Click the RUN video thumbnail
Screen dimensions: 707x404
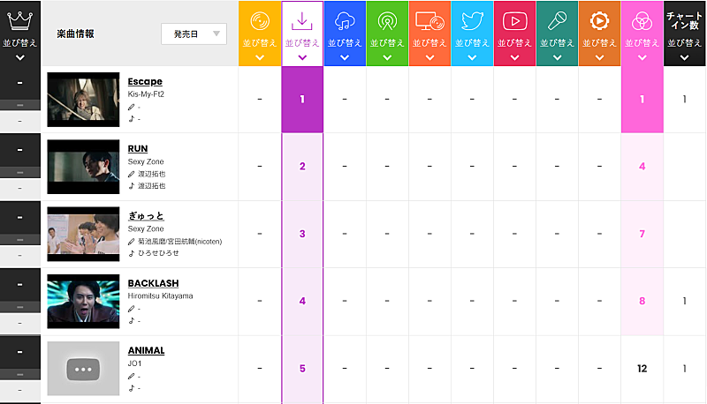coord(83,167)
